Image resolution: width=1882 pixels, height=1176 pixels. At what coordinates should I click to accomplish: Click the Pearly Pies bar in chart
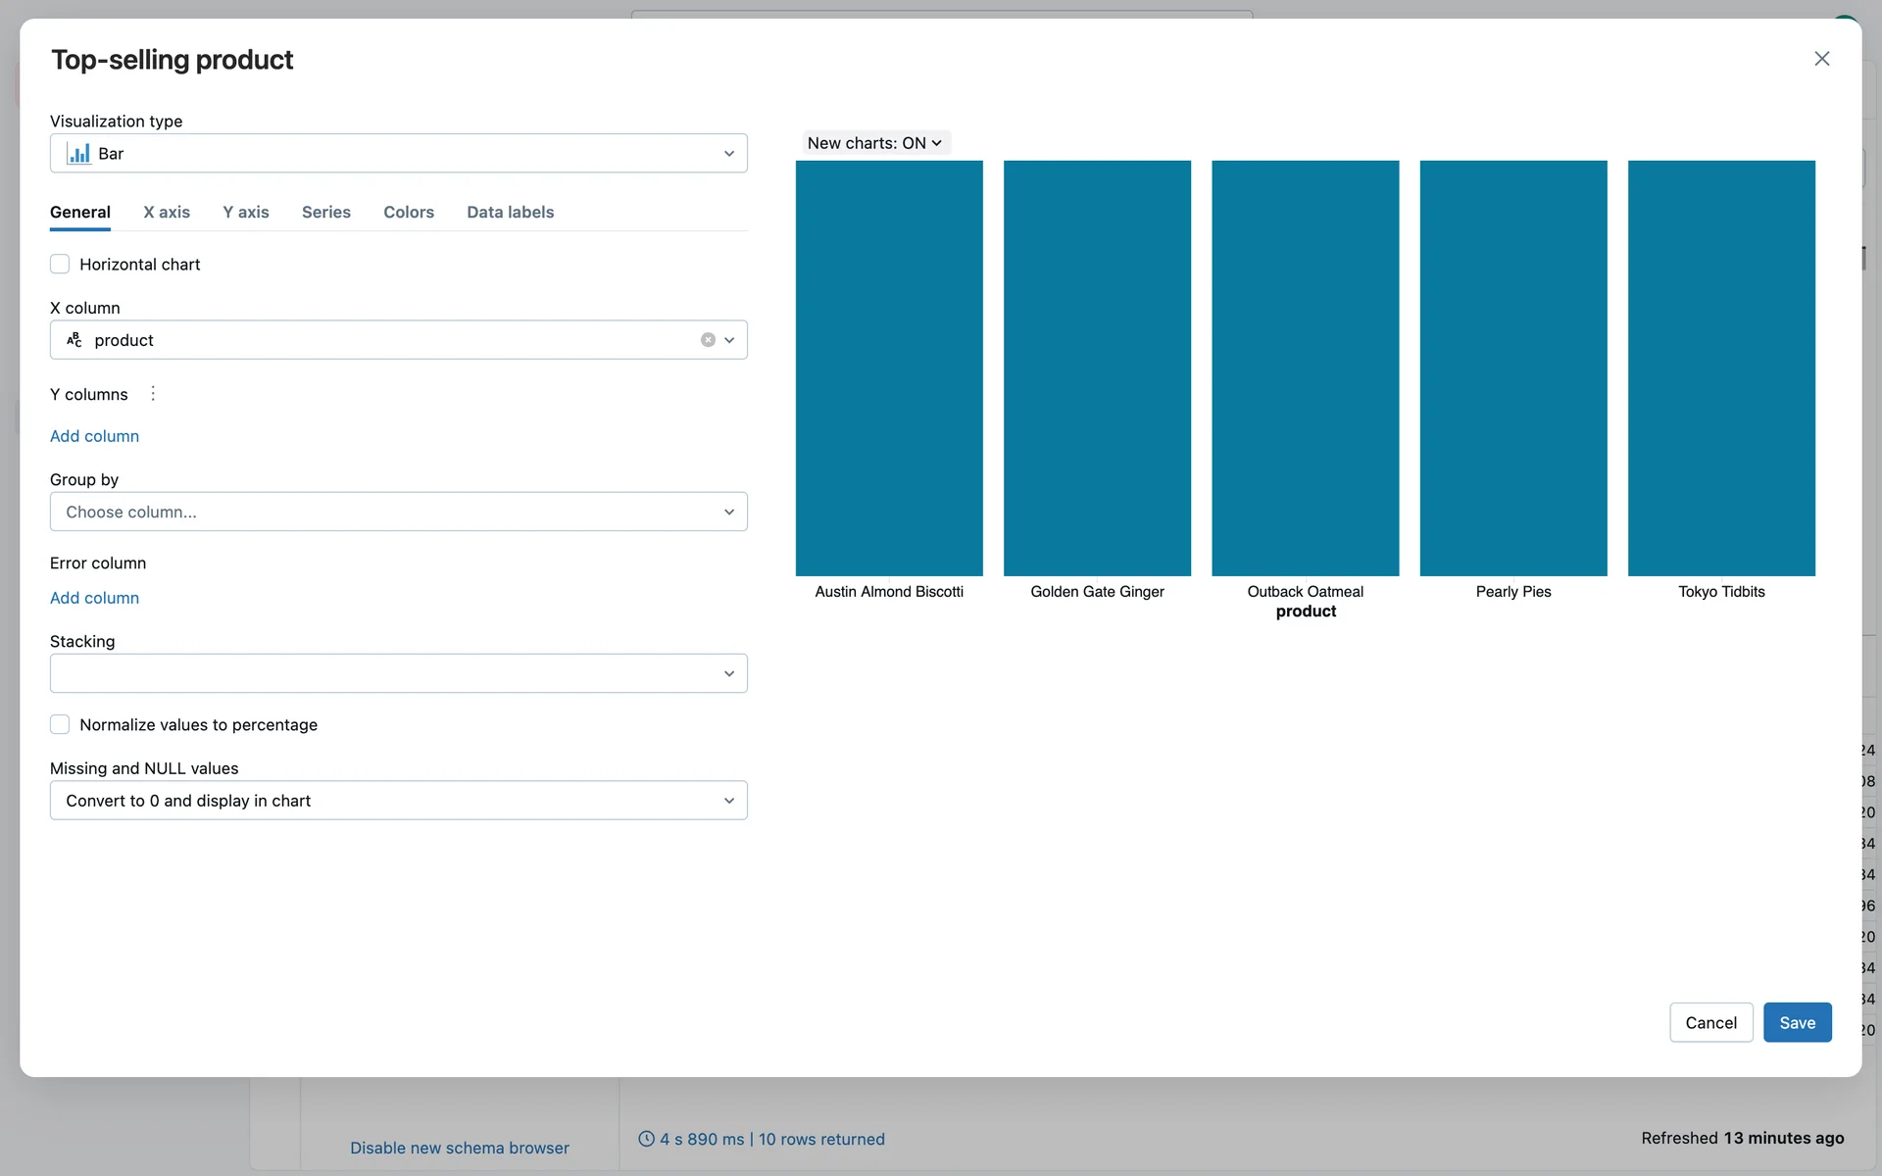point(1512,367)
